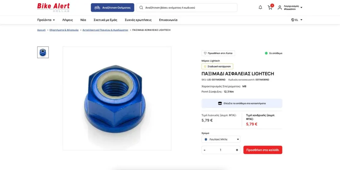The height and width of the screenshot is (170, 340).
Task: Open the Λήψεις menu item
Action: [x=67, y=20]
